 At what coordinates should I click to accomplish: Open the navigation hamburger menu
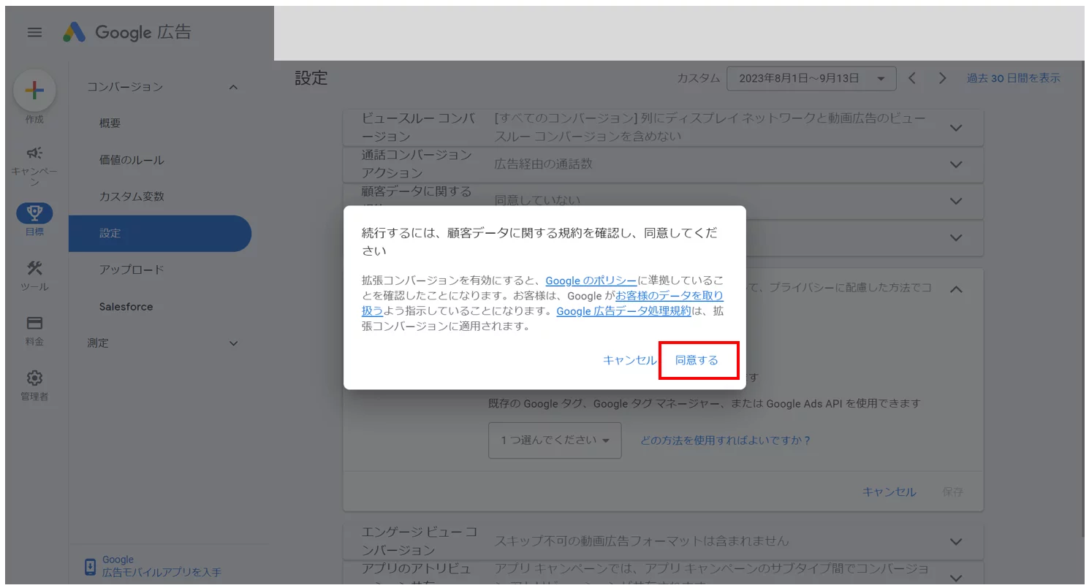click(34, 32)
